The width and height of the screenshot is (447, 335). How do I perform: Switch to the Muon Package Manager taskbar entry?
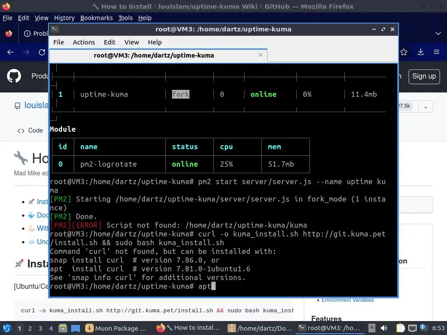(116, 328)
